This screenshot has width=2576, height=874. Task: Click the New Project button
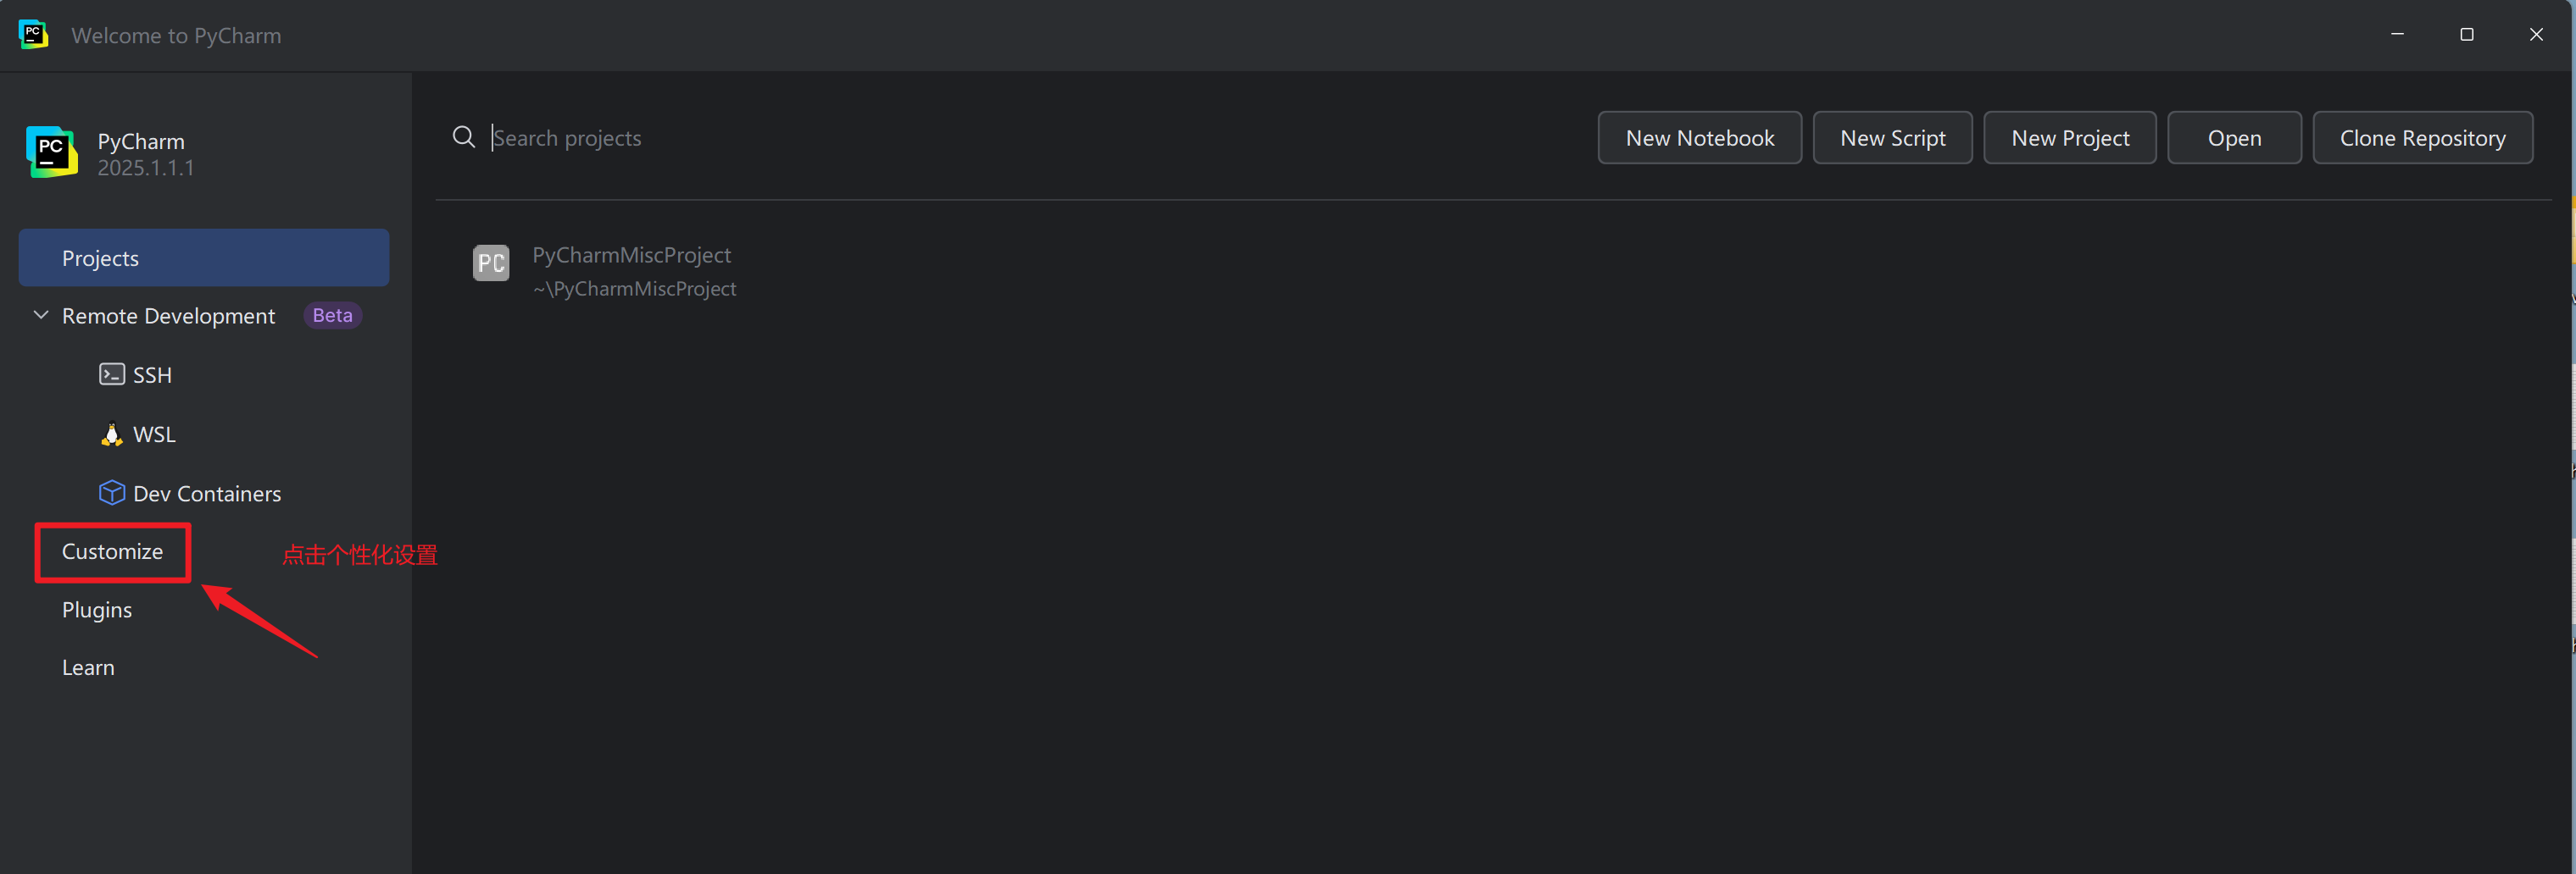coord(2070,138)
